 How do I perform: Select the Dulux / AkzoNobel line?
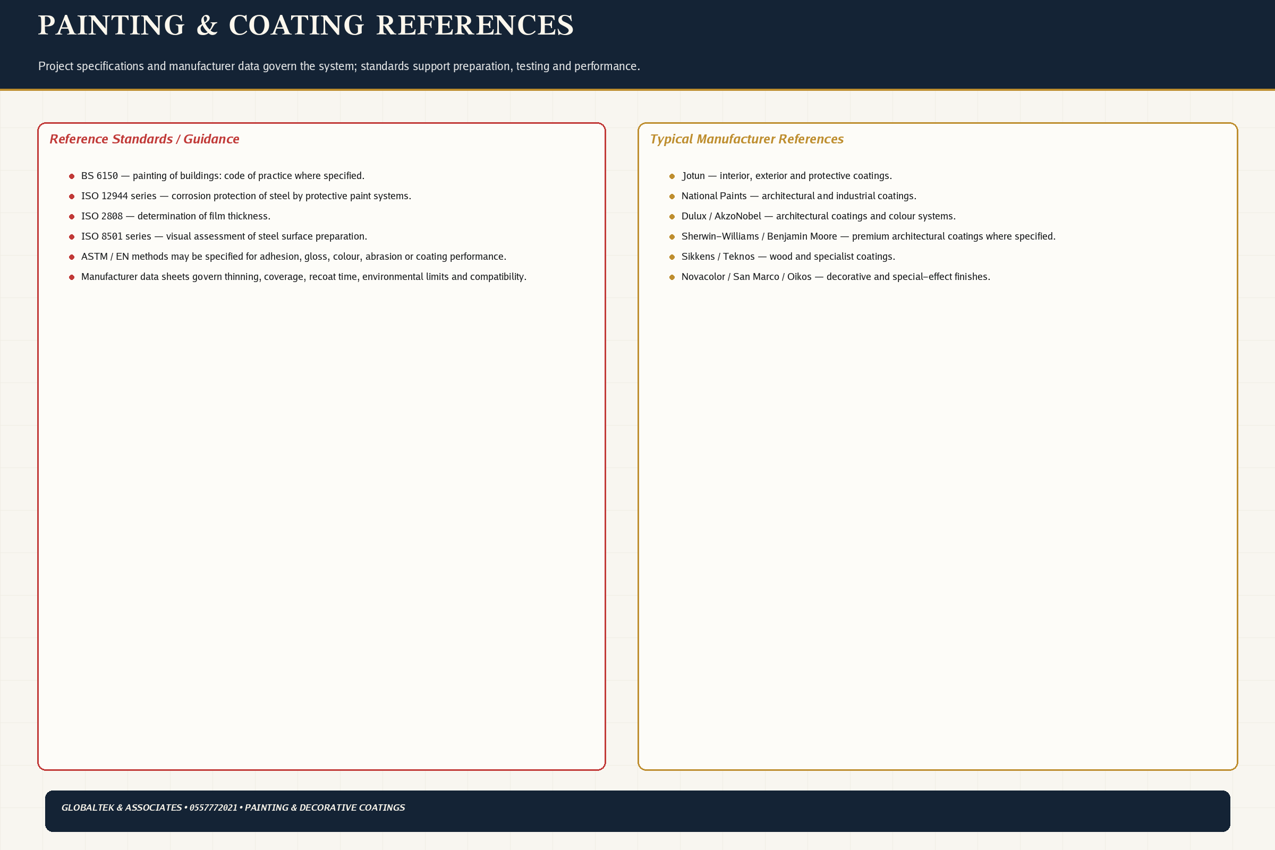pyautogui.click(x=819, y=216)
